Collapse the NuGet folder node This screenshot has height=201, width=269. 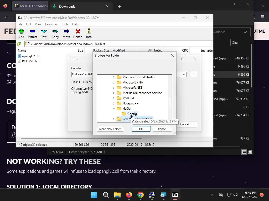[113, 109]
